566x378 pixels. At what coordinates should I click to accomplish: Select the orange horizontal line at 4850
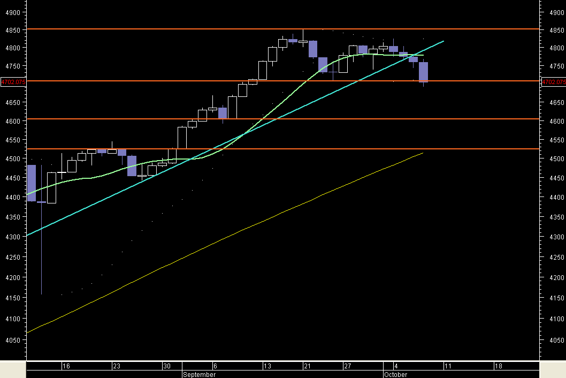(283, 28)
